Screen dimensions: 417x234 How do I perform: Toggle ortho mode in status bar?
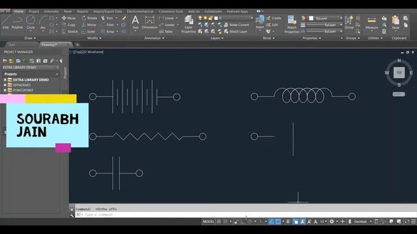[243, 221]
